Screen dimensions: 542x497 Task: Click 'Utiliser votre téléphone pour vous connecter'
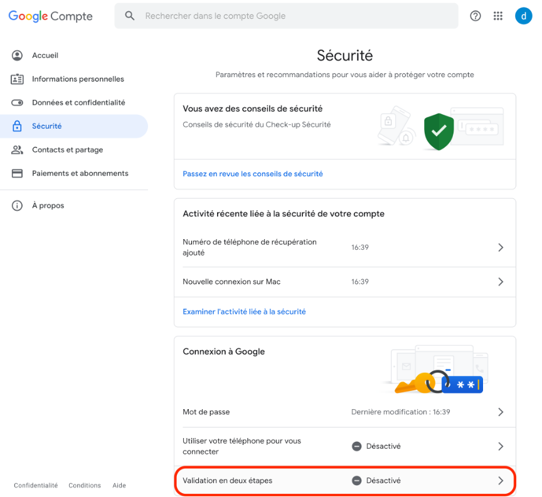click(242, 446)
